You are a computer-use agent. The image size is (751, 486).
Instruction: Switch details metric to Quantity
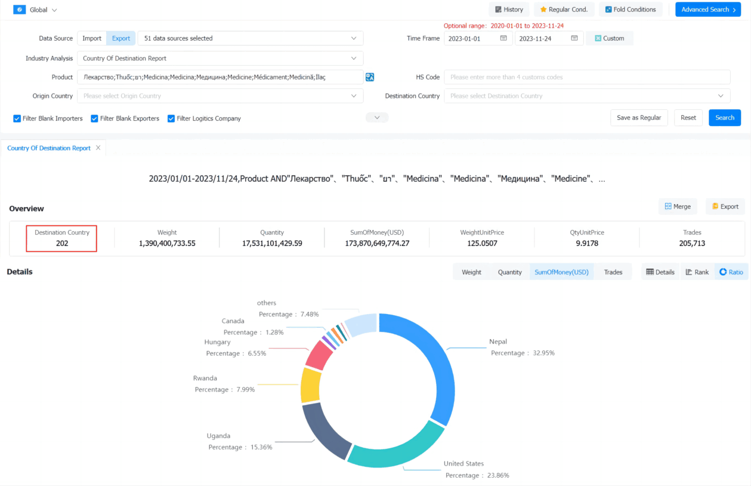pos(509,272)
